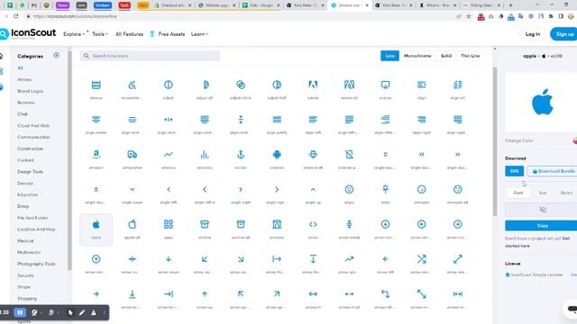Open the Learn dropdown menu

pyautogui.click(x=199, y=34)
